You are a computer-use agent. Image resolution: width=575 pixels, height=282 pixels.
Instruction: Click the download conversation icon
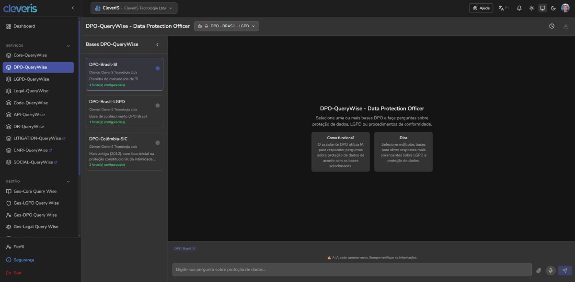pyautogui.click(x=566, y=26)
